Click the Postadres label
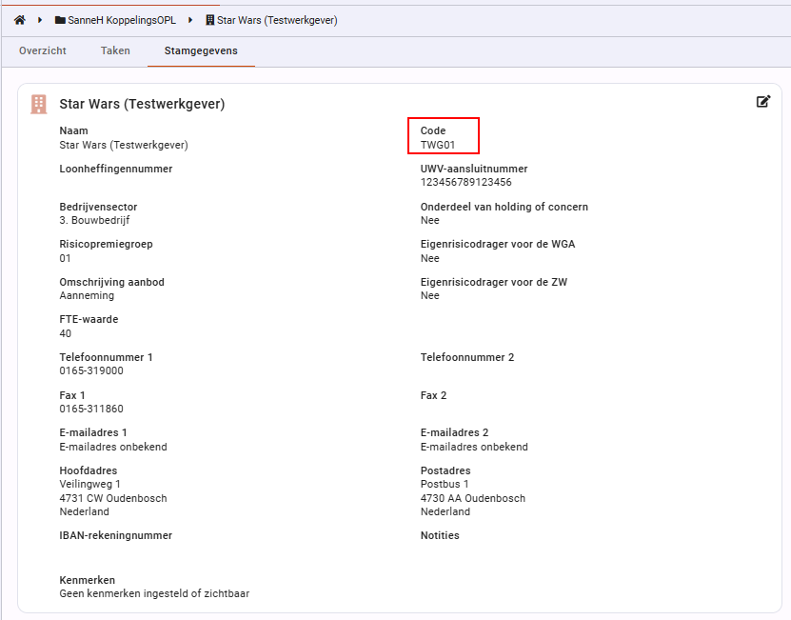 coord(445,470)
